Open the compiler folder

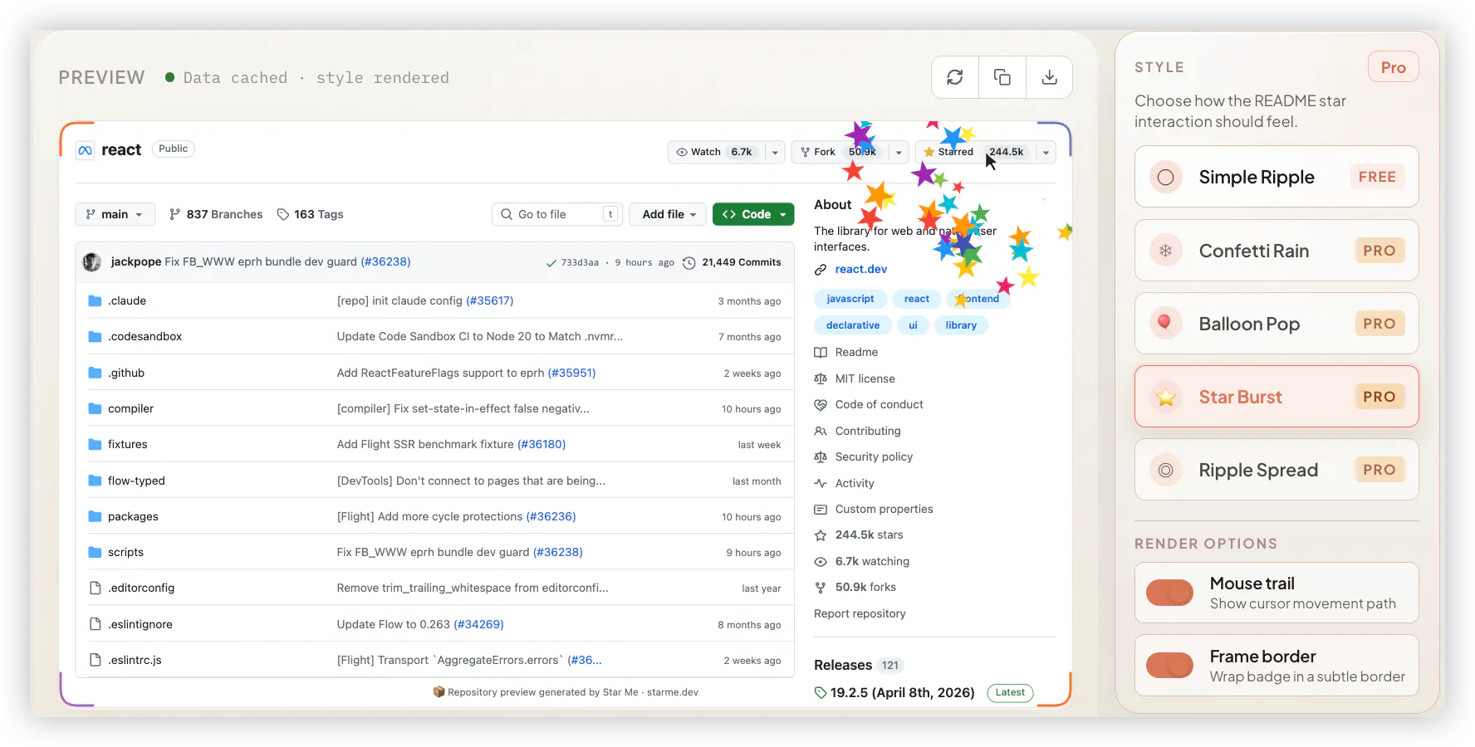tap(130, 408)
